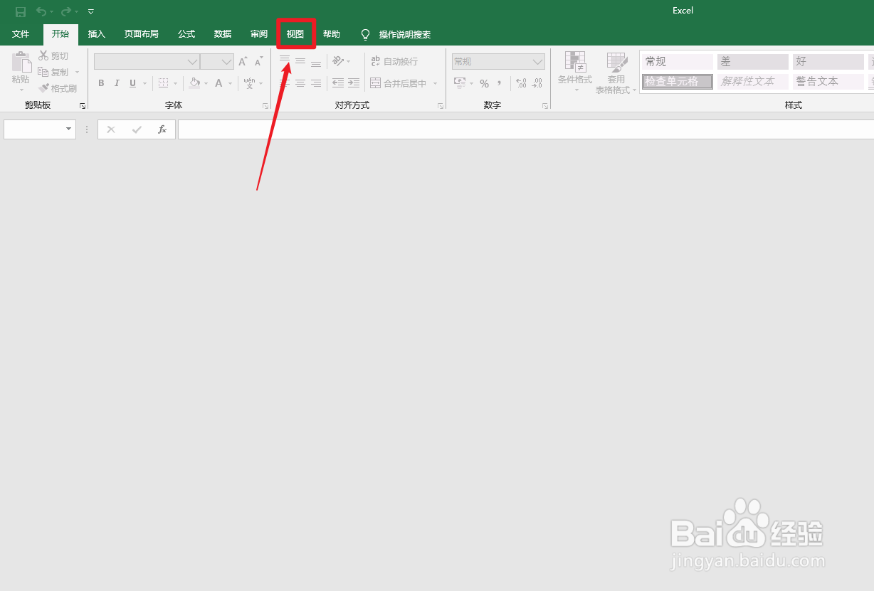Select the 好 cell style
The height and width of the screenshot is (591, 874).
click(828, 62)
